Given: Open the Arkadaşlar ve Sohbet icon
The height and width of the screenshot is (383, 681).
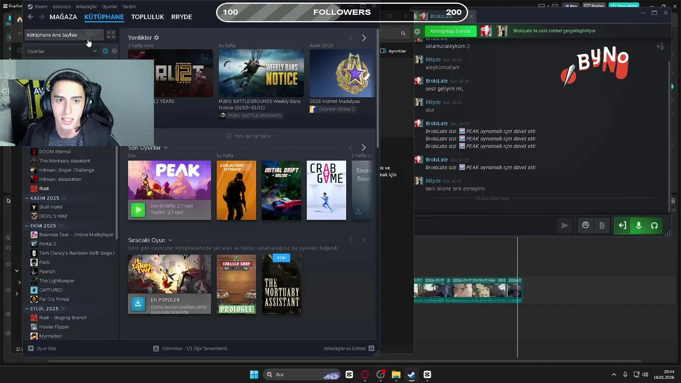Looking at the screenshot, I should (371, 348).
